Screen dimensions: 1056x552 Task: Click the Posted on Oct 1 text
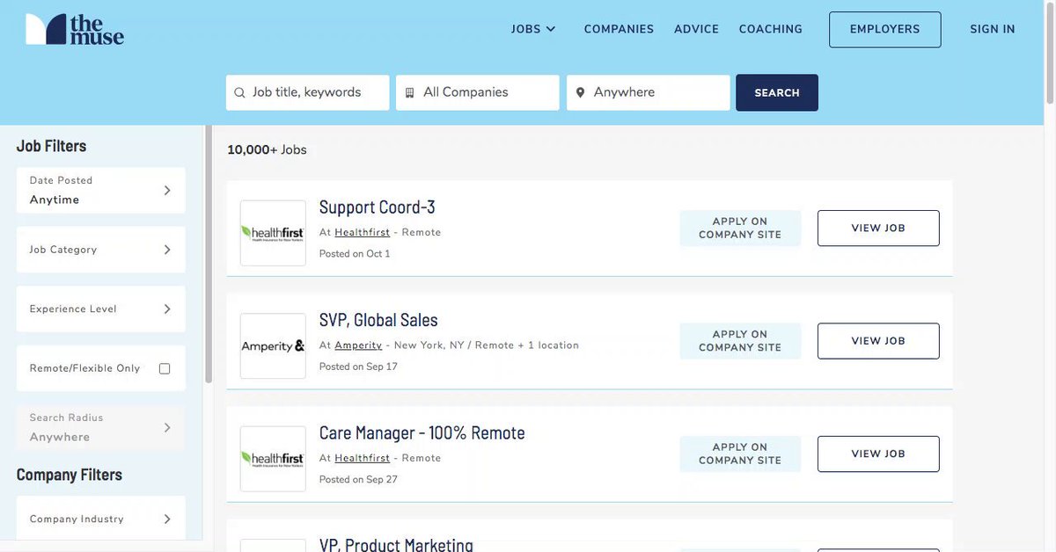355,254
